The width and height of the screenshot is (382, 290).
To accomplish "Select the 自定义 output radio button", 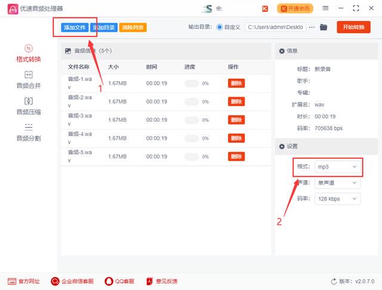I will [x=220, y=27].
